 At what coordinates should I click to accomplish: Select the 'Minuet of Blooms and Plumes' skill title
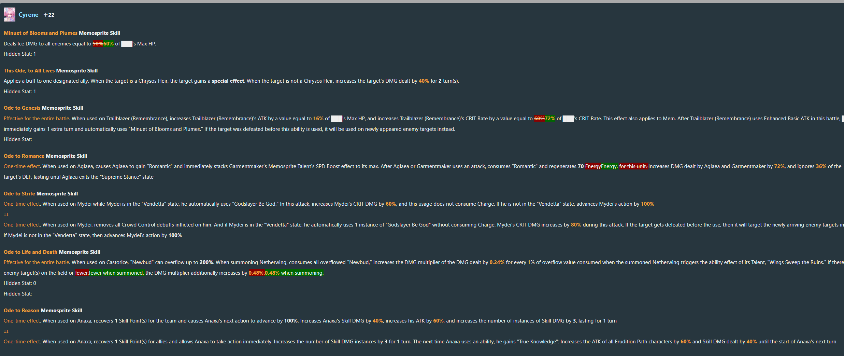41,33
